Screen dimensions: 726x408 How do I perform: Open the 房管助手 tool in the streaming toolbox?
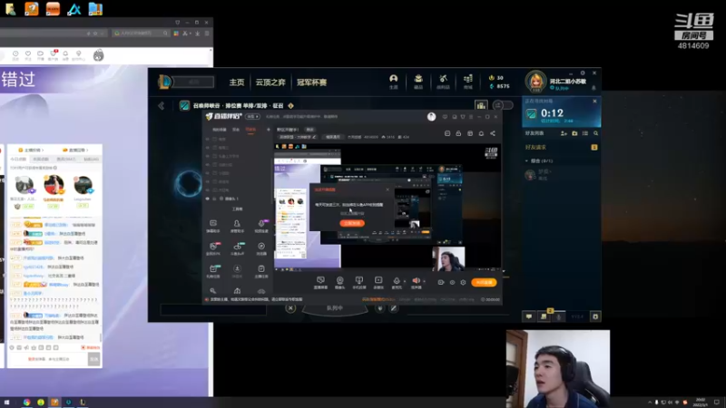point(237,226)
